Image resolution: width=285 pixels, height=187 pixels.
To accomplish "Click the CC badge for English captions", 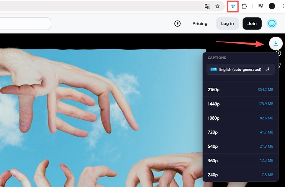I will click(x=213, y=70).
